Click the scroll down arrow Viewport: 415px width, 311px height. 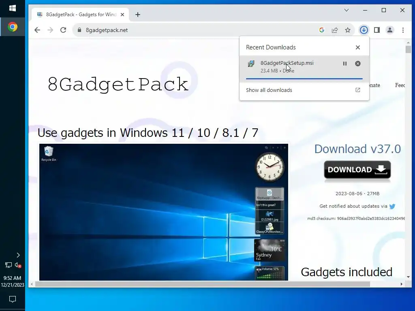(x=408, y=277)
